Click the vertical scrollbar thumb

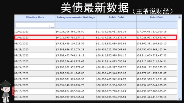point(179,29)
